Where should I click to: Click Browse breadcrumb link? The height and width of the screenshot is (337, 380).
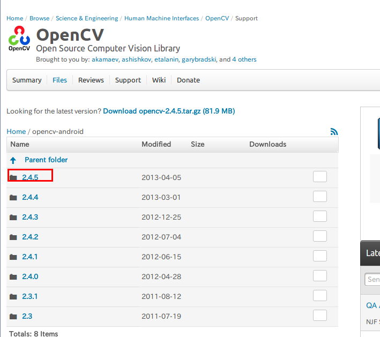(40, 18)
